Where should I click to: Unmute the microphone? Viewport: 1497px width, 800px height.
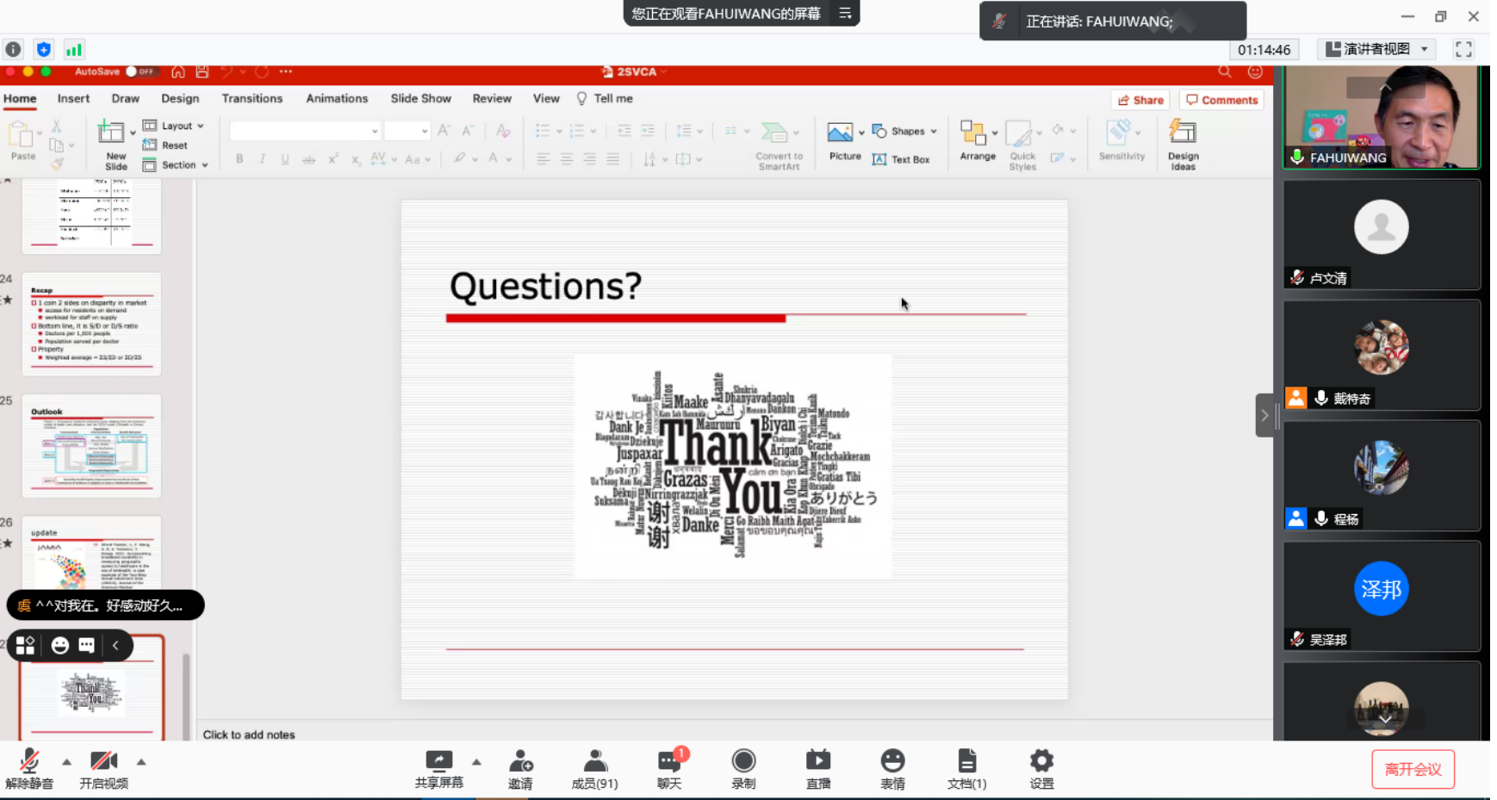(x=29, y=761)
